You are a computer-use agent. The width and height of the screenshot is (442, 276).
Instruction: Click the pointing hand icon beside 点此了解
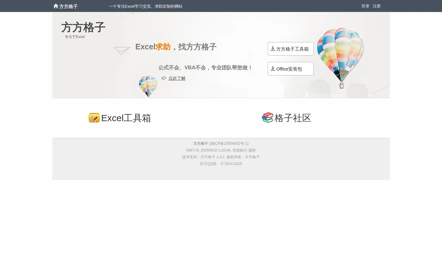(x=164, y=78)
